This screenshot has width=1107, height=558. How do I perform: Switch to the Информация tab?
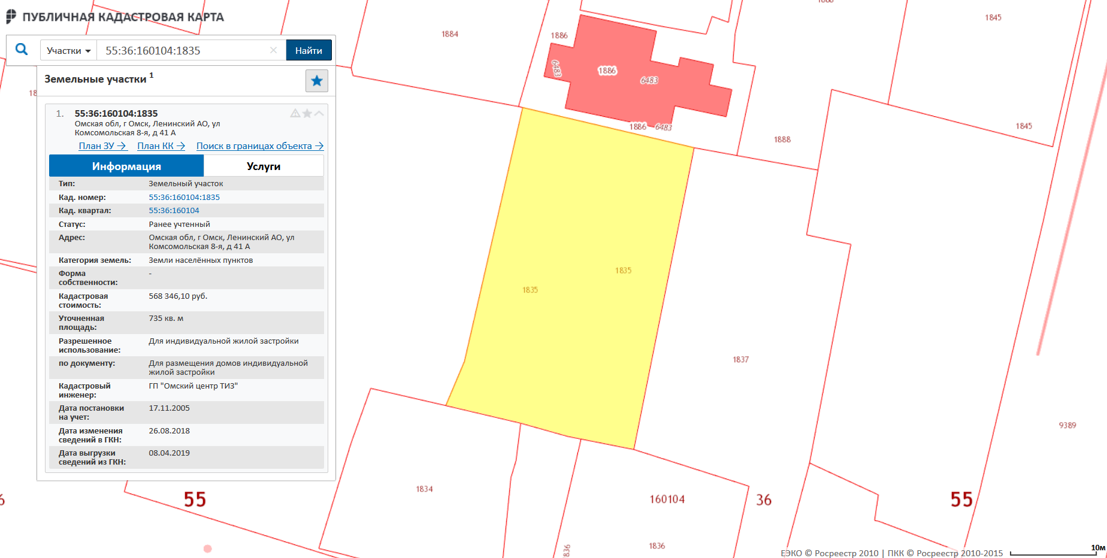coord(126,166)
